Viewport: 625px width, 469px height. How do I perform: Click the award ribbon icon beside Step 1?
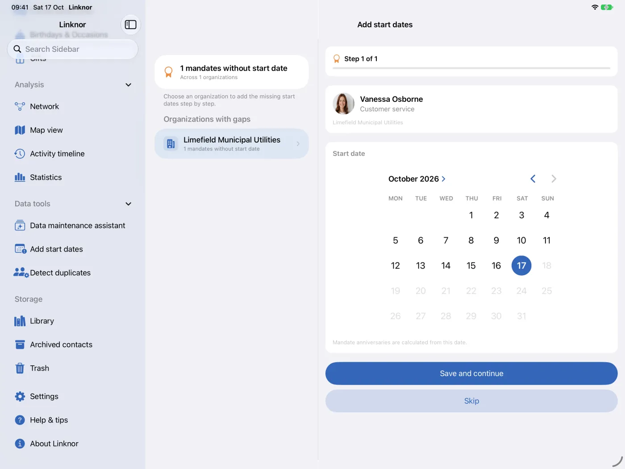point(337,59)
